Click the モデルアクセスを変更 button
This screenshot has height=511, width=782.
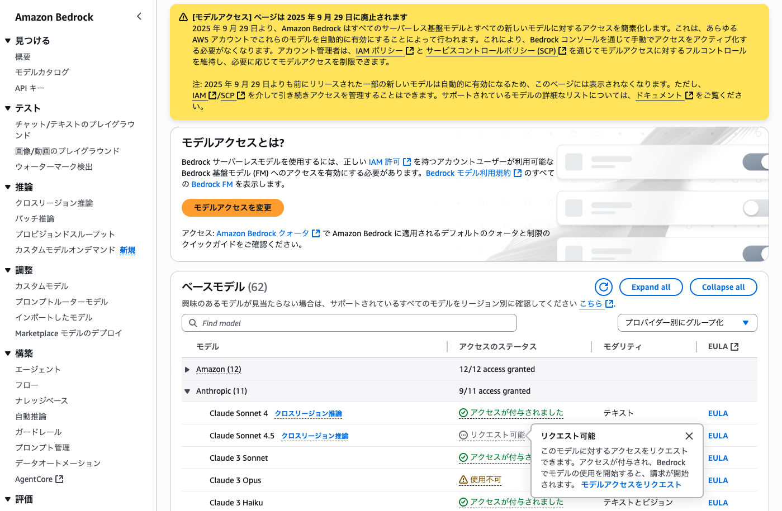(232, 207)
